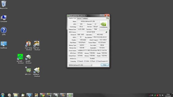Click the Memory Size 1024 MB value
The height and width of the screenshot is (97, 173).
[x=82, y=48]
